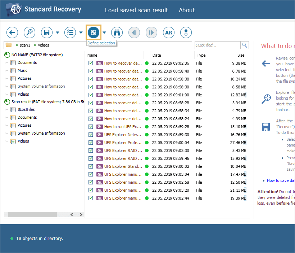Image resolution: width=295 pixels, height=253 pixels.
Task: Expand the NO NAME FAT32 file system
Action: [x=6, y=54]
